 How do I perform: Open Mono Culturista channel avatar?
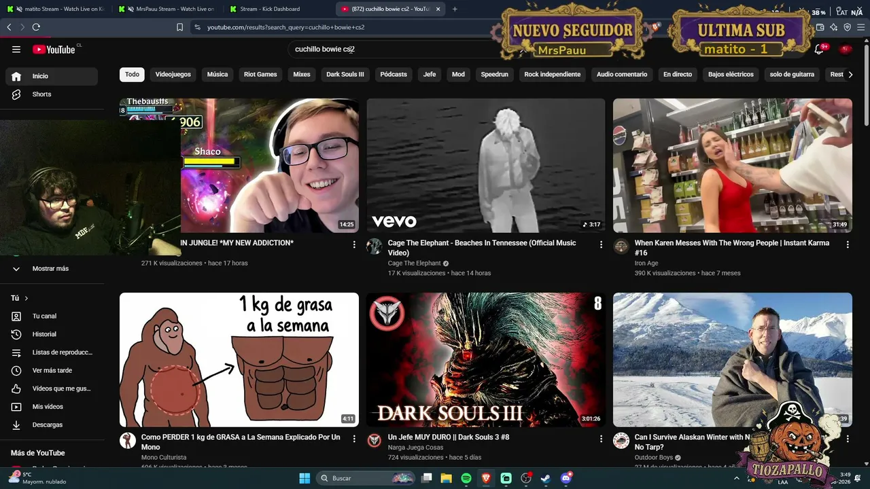(128, 441)
